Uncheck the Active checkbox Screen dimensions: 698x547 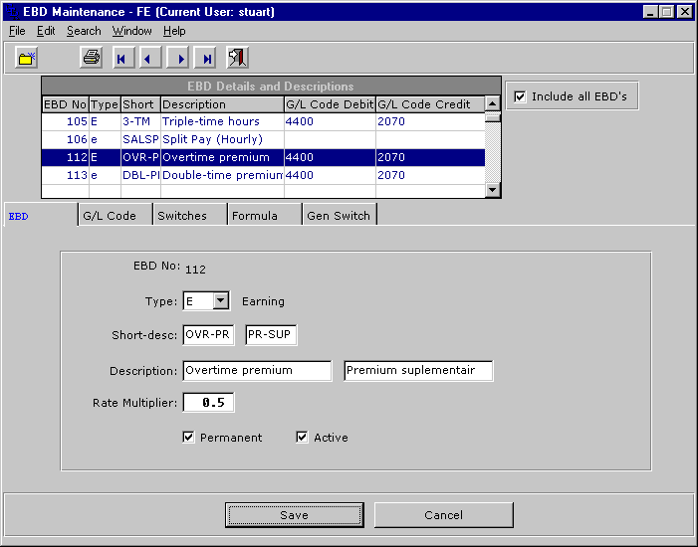(x=303, y=438)
